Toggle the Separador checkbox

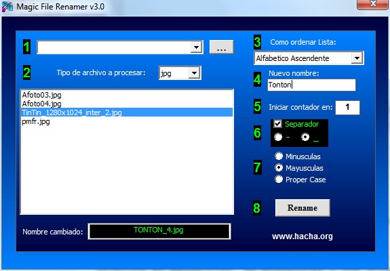click(x=277, y=124)
